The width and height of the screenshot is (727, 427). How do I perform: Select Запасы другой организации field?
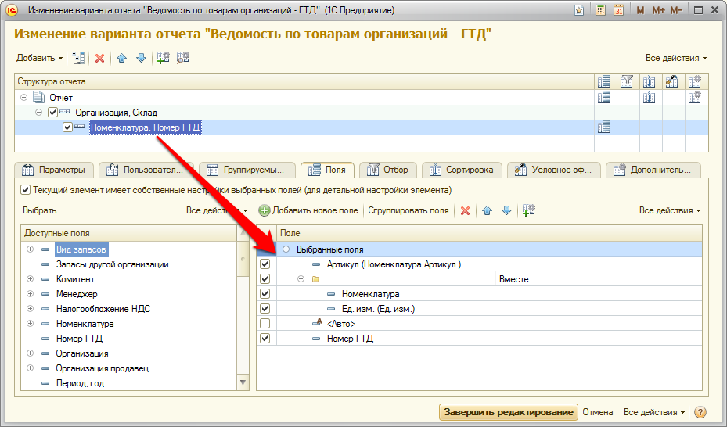click(112, 264)
